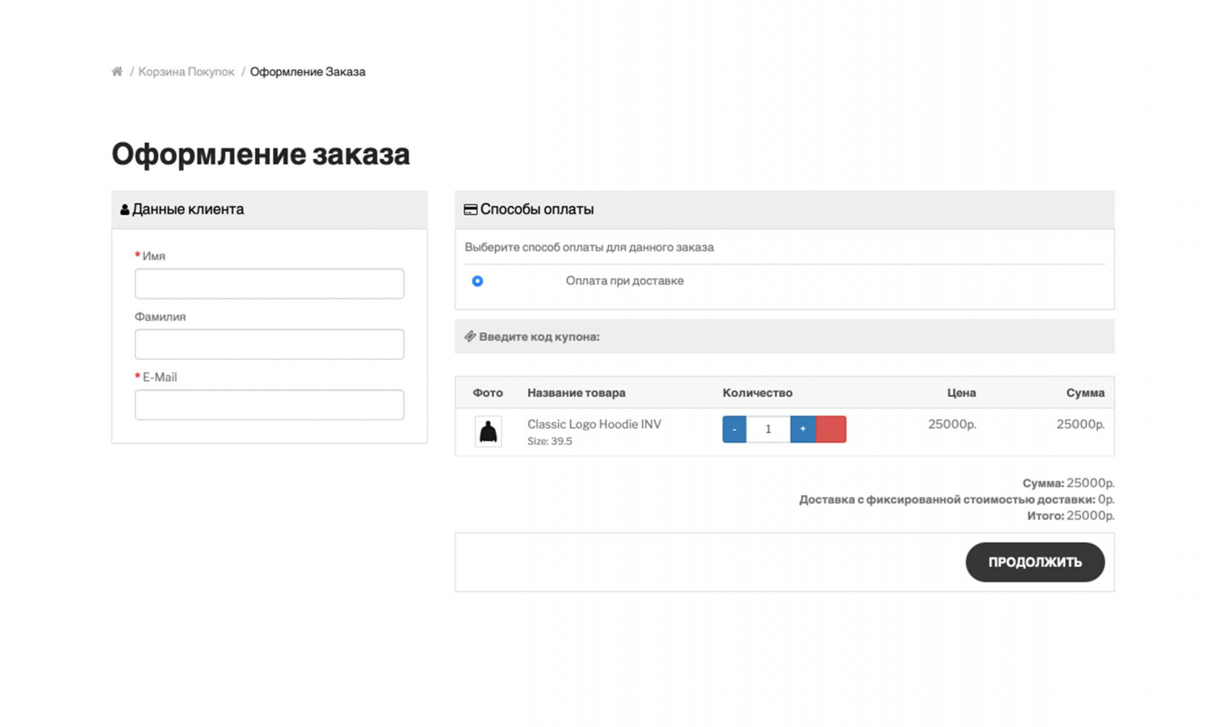Open the Classic Logo Hoodie INV thumbnail

pyautogui.click(x=488, y=432)
